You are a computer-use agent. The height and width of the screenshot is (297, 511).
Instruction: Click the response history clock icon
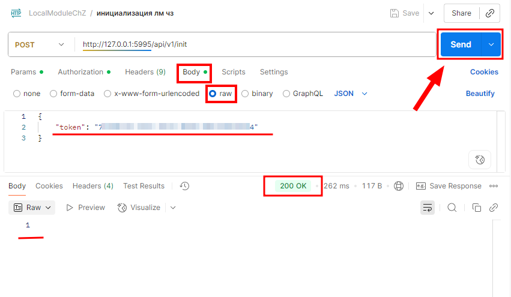point(184,186)
